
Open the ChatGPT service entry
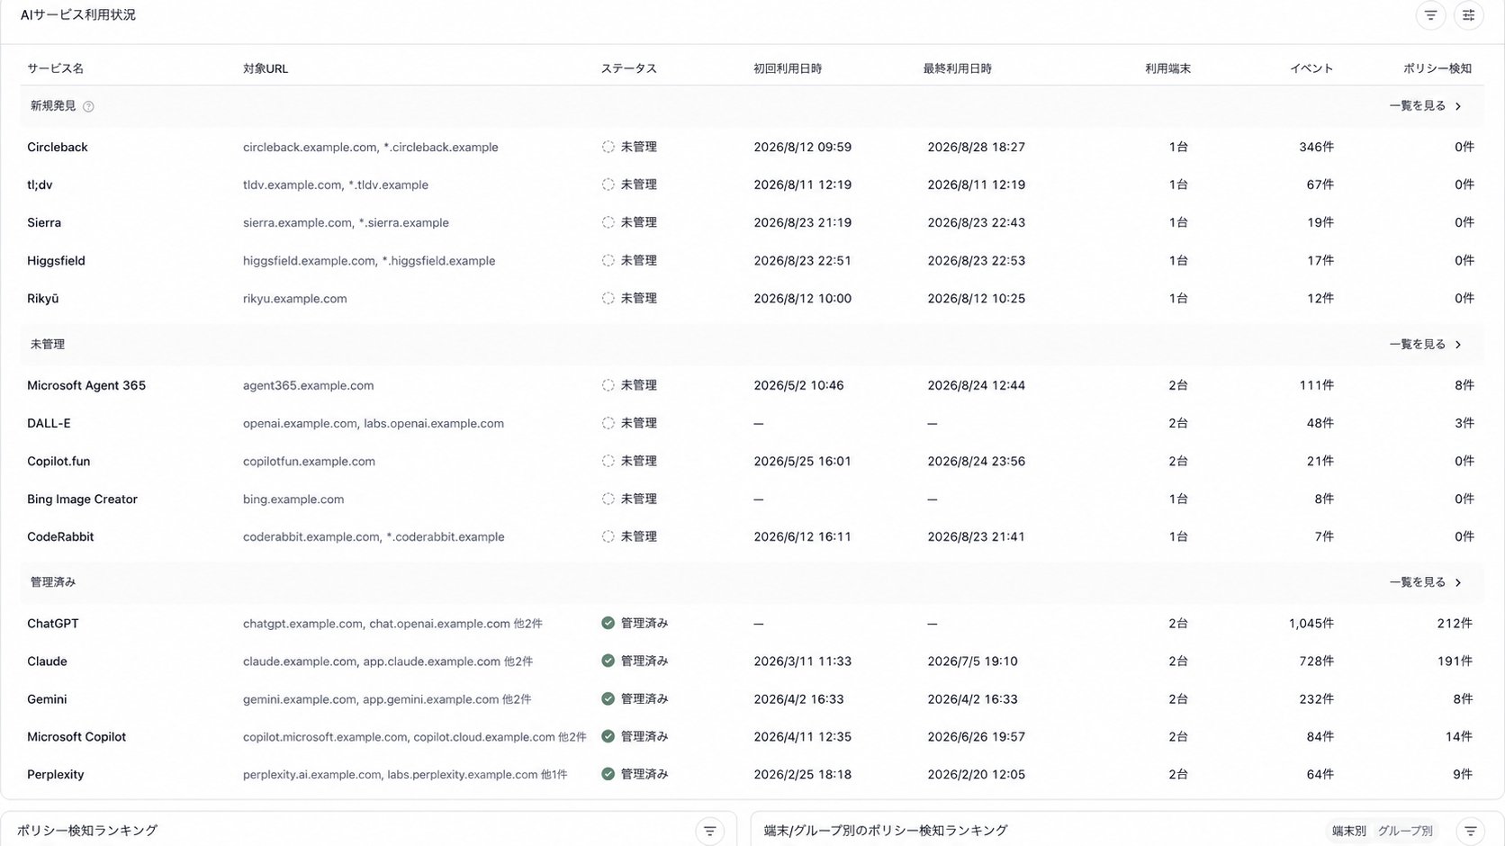pos(53,623)
